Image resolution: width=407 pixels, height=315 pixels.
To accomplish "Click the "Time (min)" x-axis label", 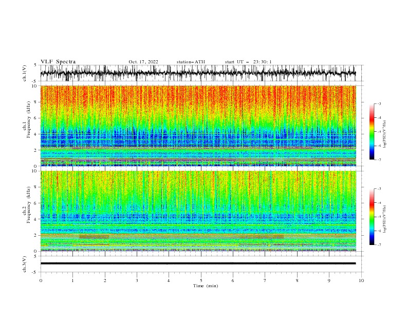I will click(206, 286).
